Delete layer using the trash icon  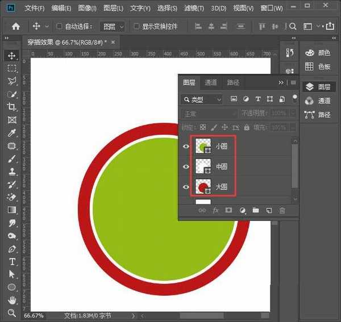pyautogui.click(x=282, y=210)
